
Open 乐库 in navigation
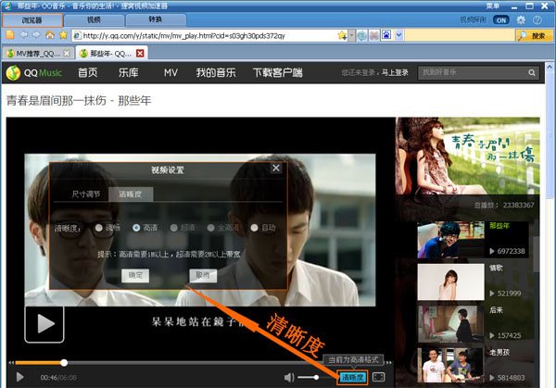pyautogui.click(x=129, y=72)
